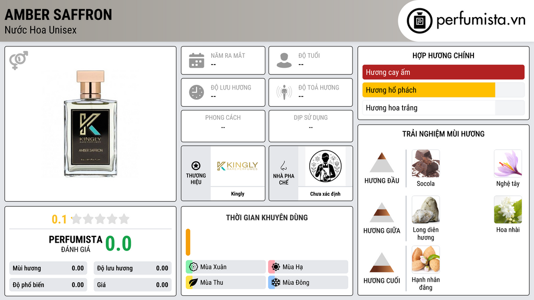Select the Mùa Xuân season button
Image resolution: width=534 pixels, height=300 pixels.
click(x=226, y=267)
